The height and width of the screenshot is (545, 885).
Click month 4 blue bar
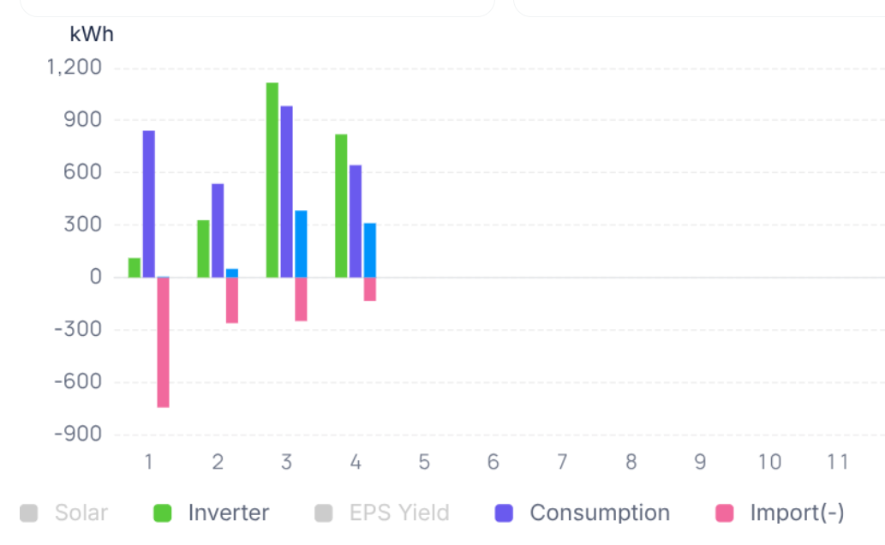(370, 250)
